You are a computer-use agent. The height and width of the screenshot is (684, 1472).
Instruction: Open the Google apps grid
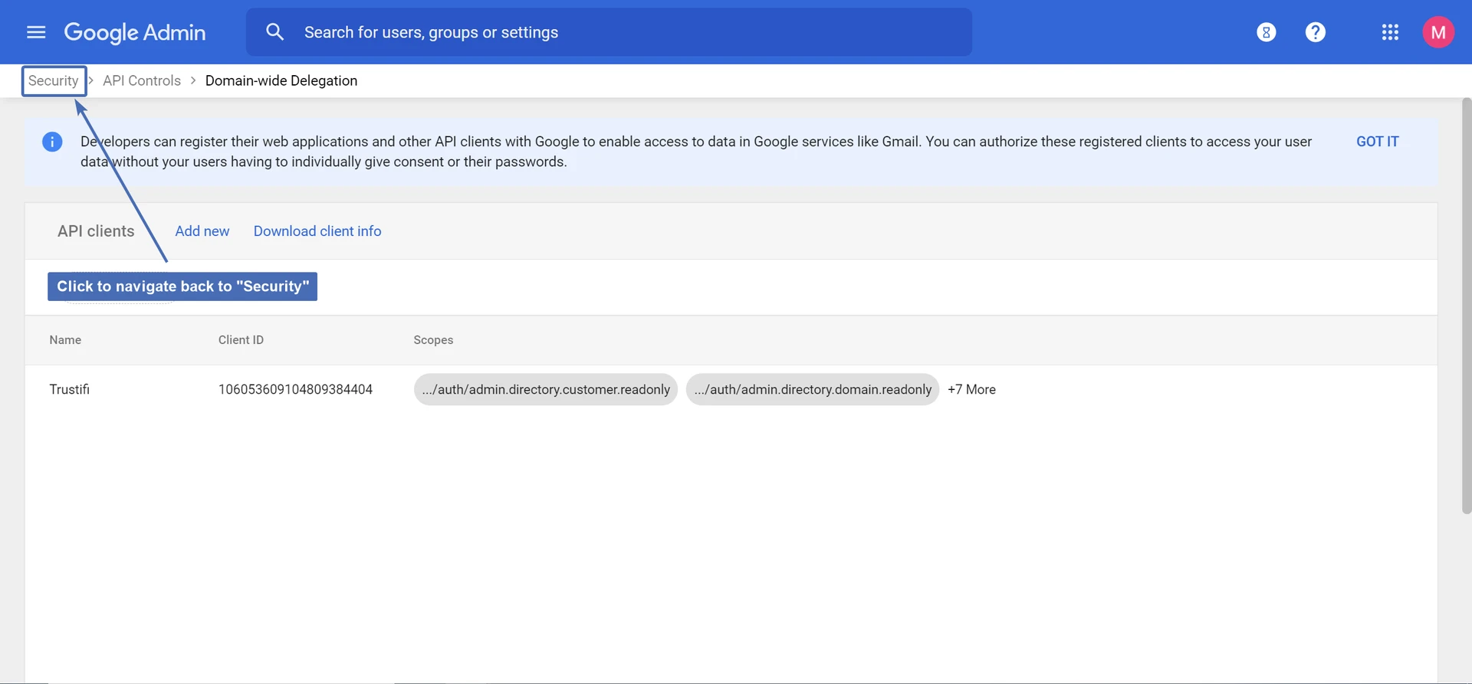pos(1390,32)
